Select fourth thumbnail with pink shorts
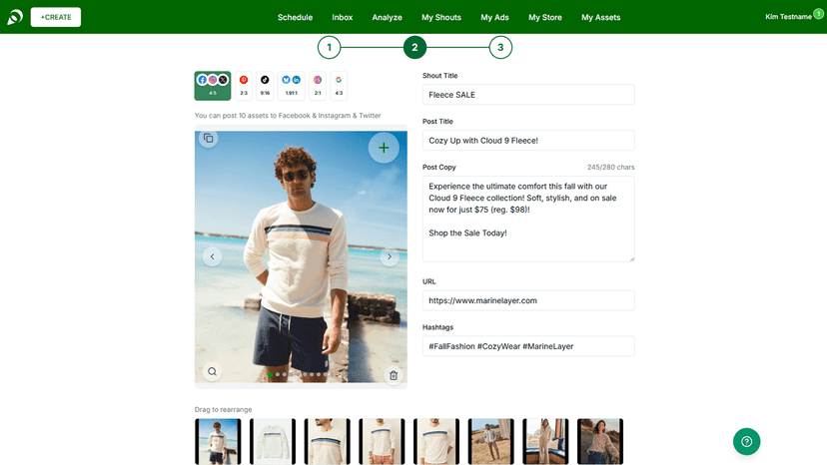Image resolution: width=827 pixels, height=465 pixels. pyautogui.click(x=382, y=441)
